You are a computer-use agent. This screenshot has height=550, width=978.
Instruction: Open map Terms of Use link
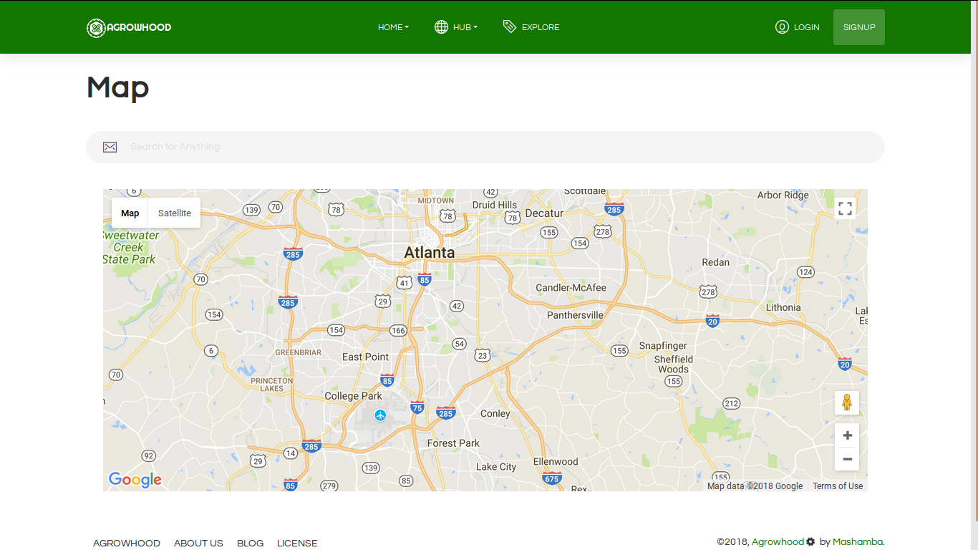[x=838, y=486]
